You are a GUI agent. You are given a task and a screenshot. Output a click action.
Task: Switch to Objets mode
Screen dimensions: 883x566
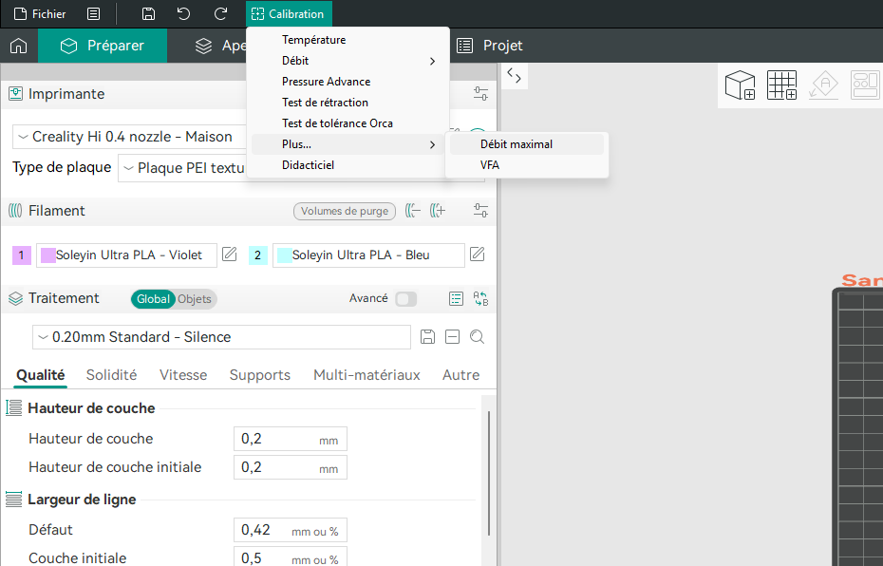195,299
